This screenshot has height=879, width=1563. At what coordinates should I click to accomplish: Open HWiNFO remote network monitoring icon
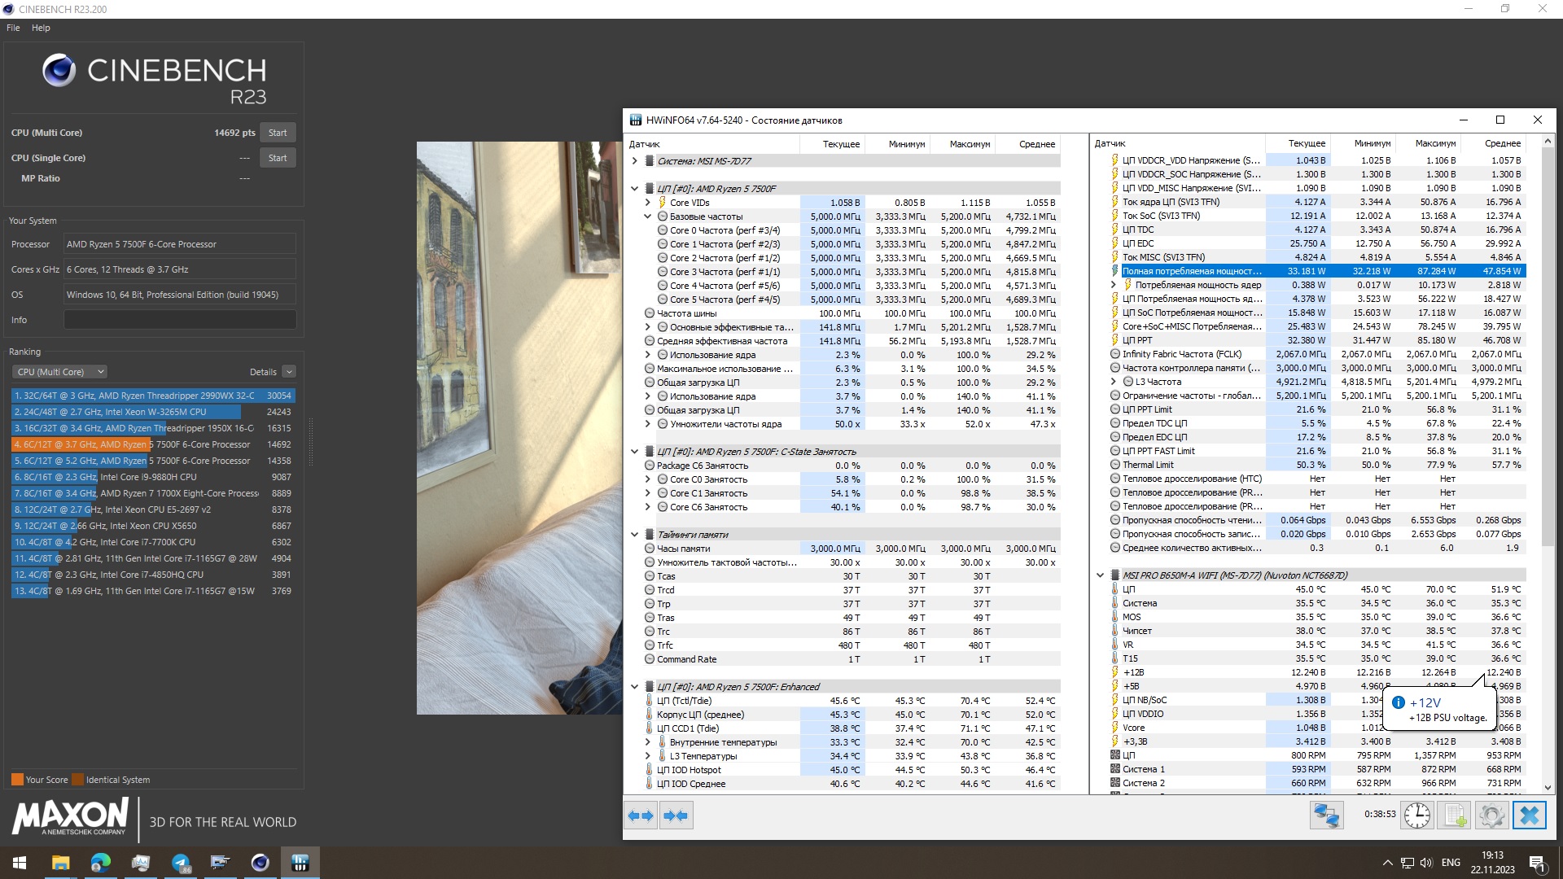[1326, 816]
